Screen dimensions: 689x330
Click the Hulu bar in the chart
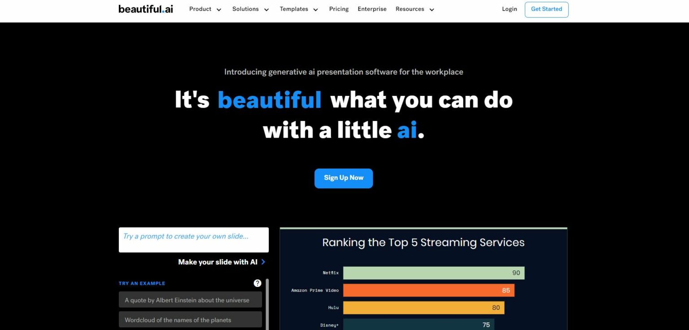(x=423, y=308)
